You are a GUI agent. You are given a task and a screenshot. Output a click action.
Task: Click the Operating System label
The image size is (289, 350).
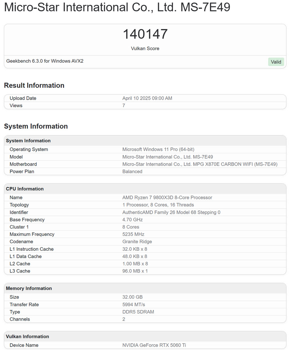coord(29,149)
